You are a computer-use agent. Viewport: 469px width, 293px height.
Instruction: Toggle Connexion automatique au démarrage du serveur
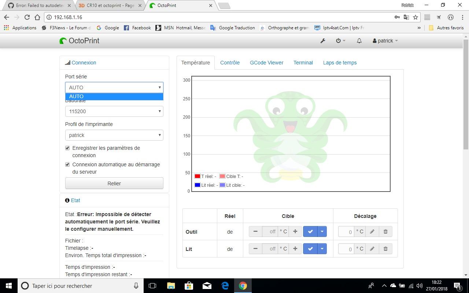click(67, 164)
